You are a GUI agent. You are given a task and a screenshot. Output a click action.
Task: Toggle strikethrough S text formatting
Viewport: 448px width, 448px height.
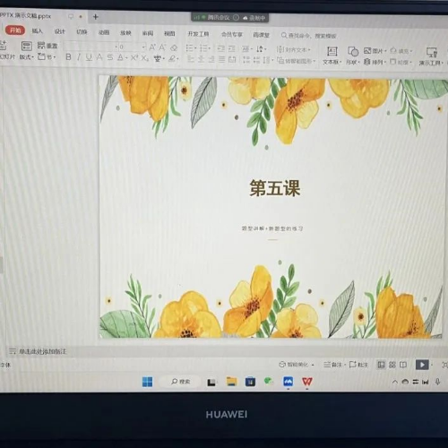(x=110, y=57)
